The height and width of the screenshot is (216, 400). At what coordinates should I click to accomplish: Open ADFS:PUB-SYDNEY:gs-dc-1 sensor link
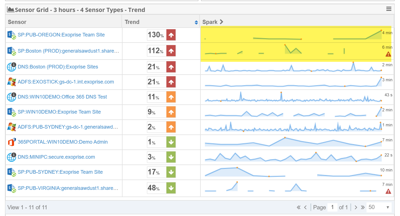(x=68, y=127)
